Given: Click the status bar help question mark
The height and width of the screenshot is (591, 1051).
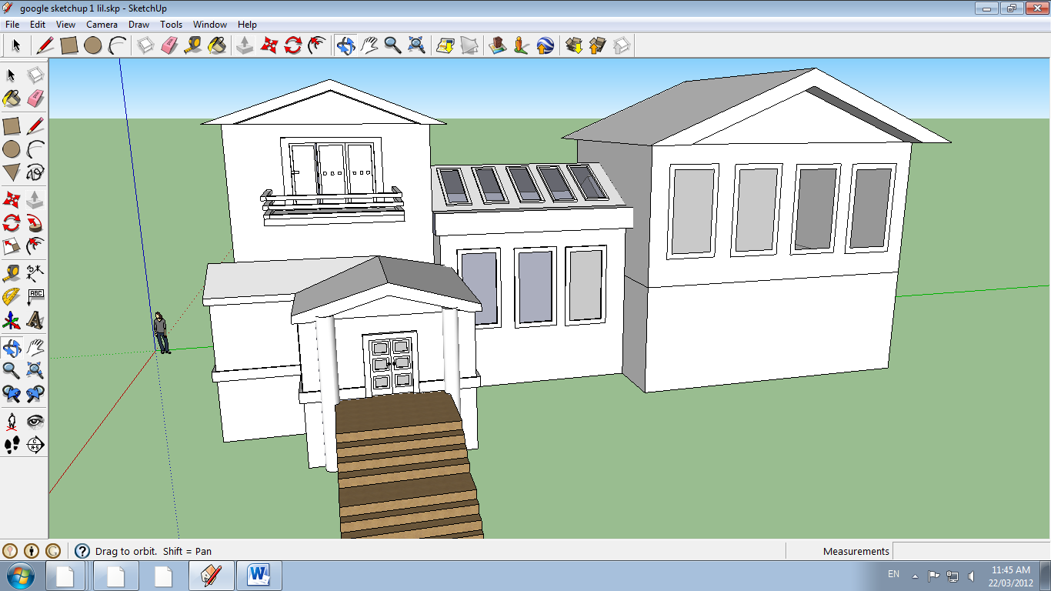Looking at the screenshot, I should tap(82, 551).
